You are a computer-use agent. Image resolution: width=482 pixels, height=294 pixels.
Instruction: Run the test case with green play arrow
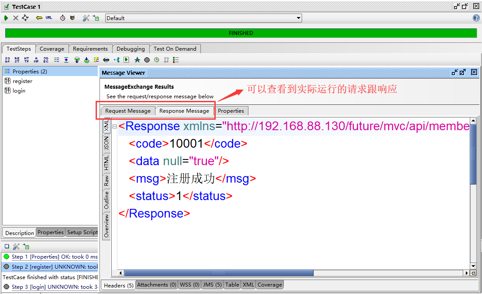(x=6, y=18)
